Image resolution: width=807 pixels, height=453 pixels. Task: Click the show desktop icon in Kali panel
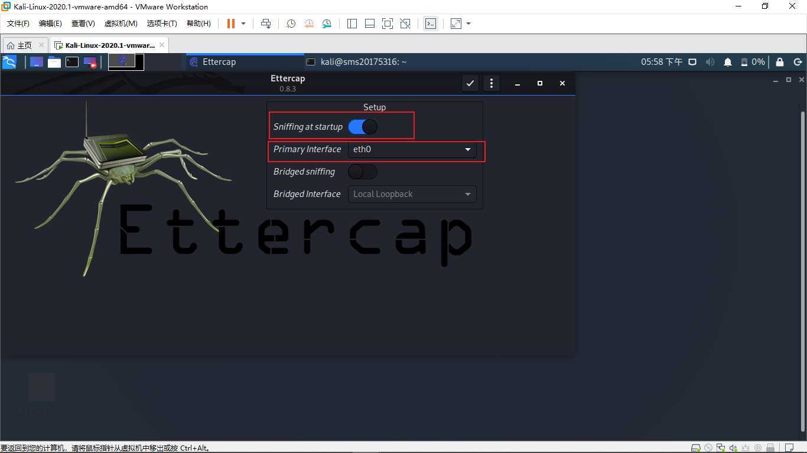[x=37, y=62]
